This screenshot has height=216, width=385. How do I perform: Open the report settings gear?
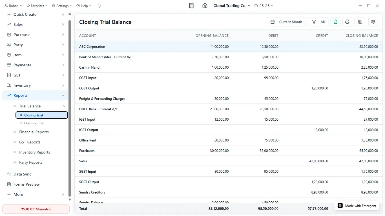pyautogui.click(x=373, y=22)
